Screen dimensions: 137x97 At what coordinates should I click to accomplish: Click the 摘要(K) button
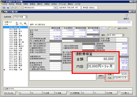coord(101,76)
